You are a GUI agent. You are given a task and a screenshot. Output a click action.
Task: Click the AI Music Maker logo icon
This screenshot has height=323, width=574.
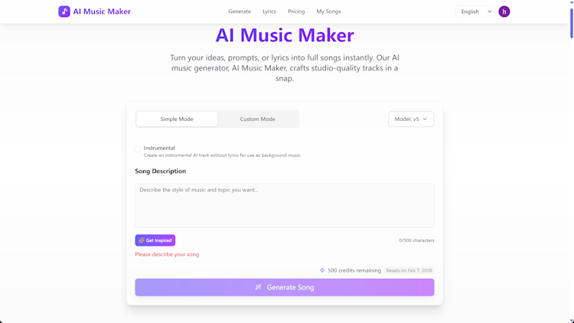[64, 11]
